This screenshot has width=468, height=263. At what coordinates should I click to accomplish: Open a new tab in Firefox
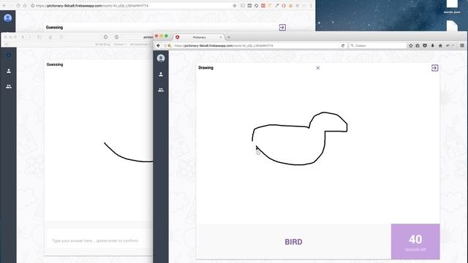(229, 37)
